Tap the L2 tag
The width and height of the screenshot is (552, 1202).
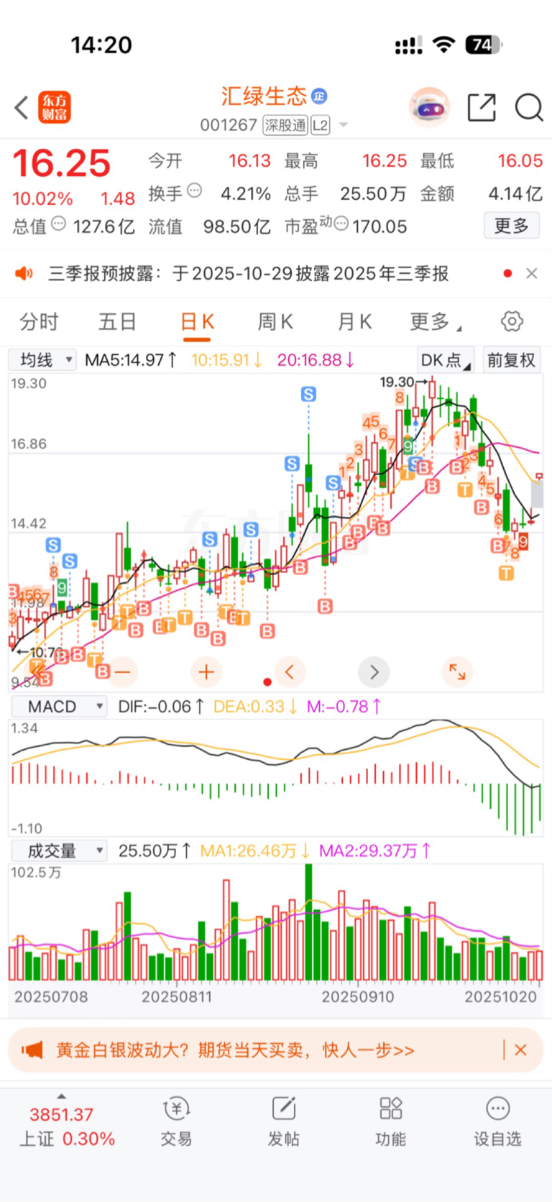[320, 125]
